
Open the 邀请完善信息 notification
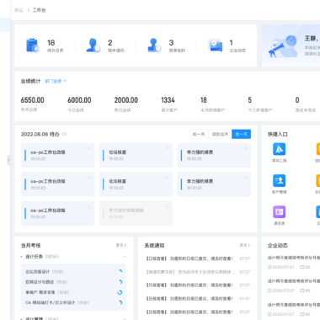[198, 272]
